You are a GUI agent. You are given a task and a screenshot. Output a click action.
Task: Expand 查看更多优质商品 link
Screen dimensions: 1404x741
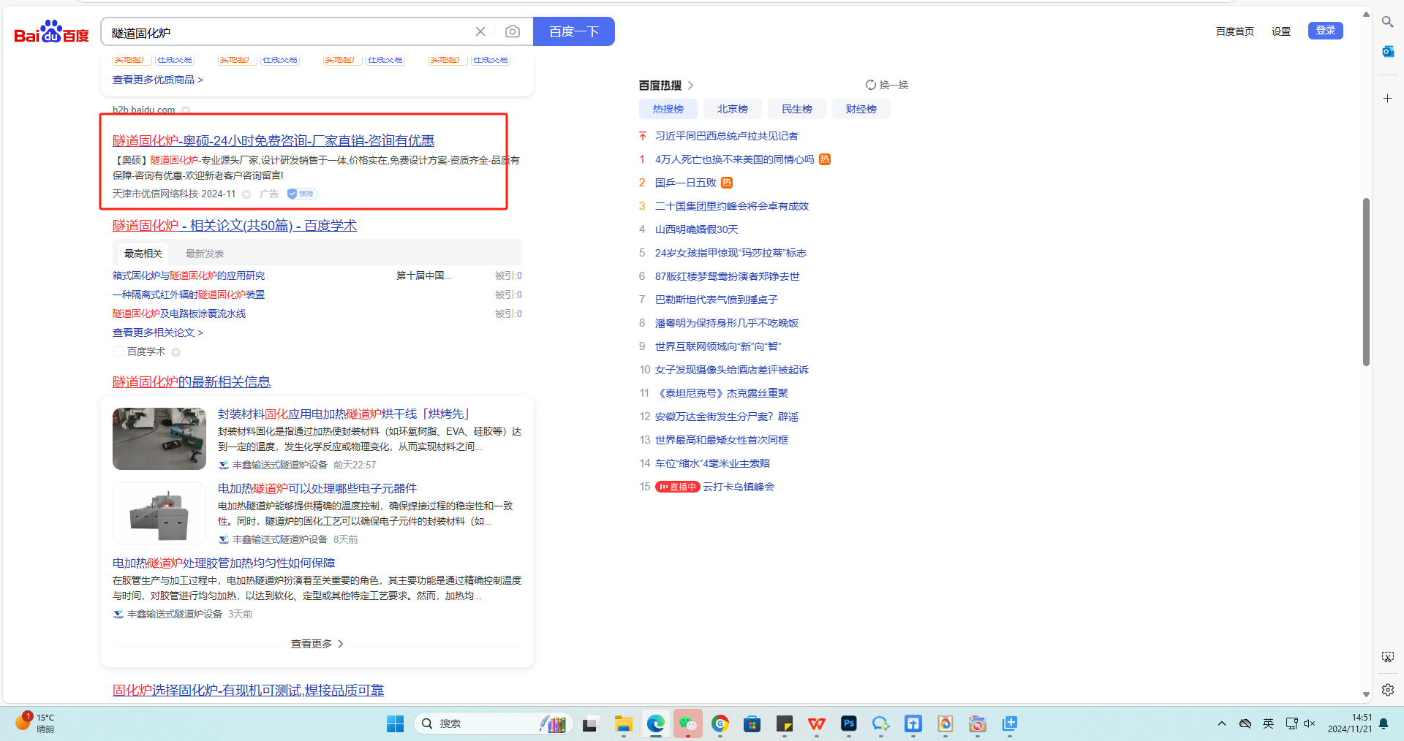(x=157, y=80)
